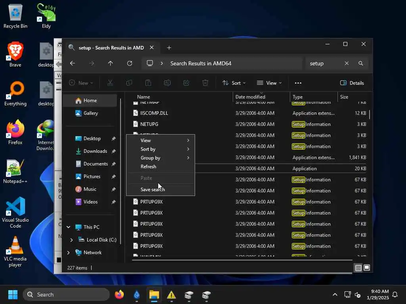The image size is (406, 304).
Task: Open the Pictures quick access folder
Action: pos(92,177)
